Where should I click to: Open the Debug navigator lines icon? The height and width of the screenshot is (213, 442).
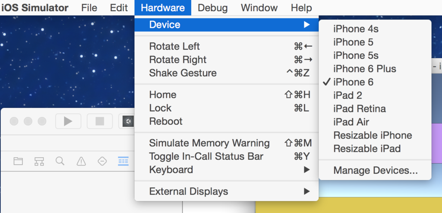pyautogui.click(x=123, y=162)
